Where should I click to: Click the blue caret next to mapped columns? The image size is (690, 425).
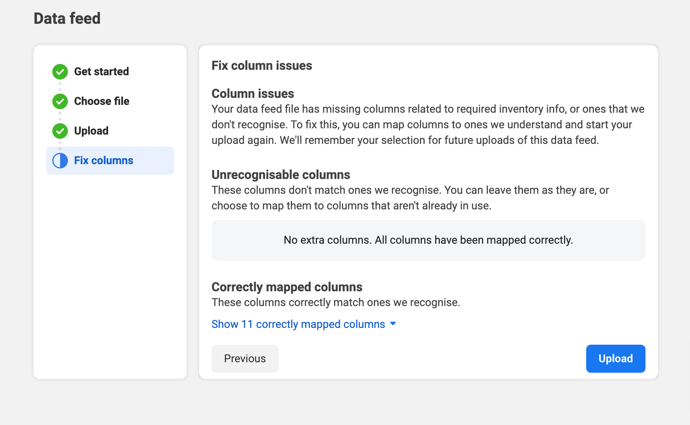pos(393,324)
